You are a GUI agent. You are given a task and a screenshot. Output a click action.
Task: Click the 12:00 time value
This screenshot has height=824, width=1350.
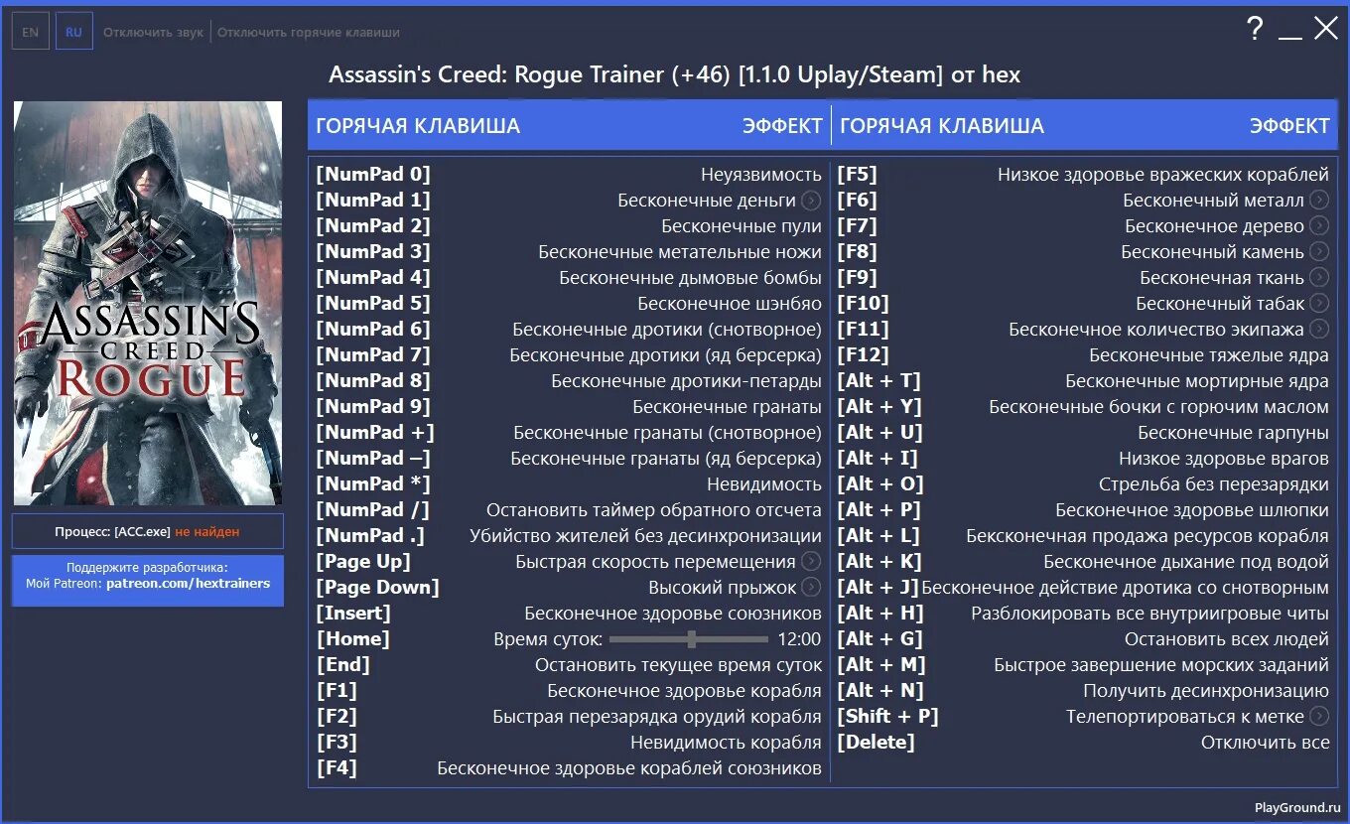pyautogui.click(x=799, y=639)
